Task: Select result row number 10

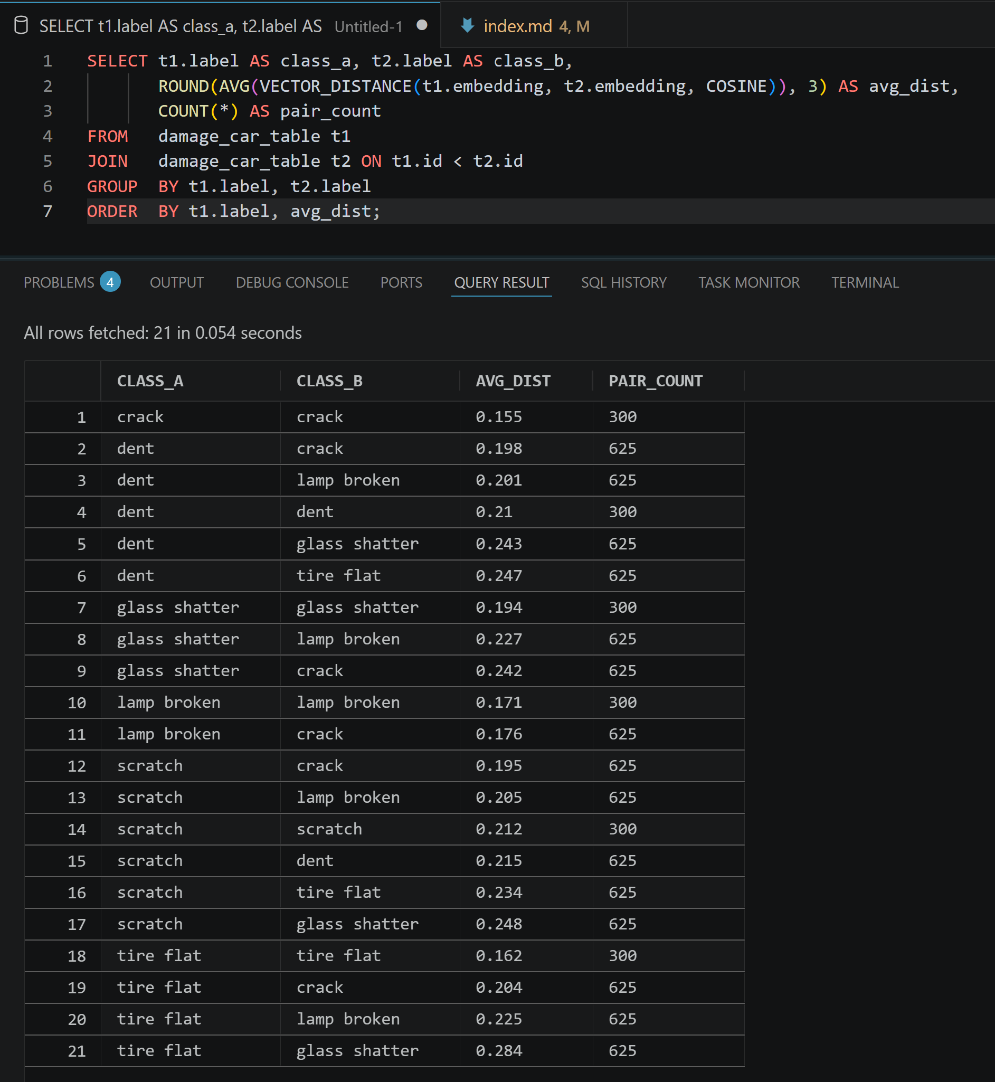Action: tap(77, 703)
